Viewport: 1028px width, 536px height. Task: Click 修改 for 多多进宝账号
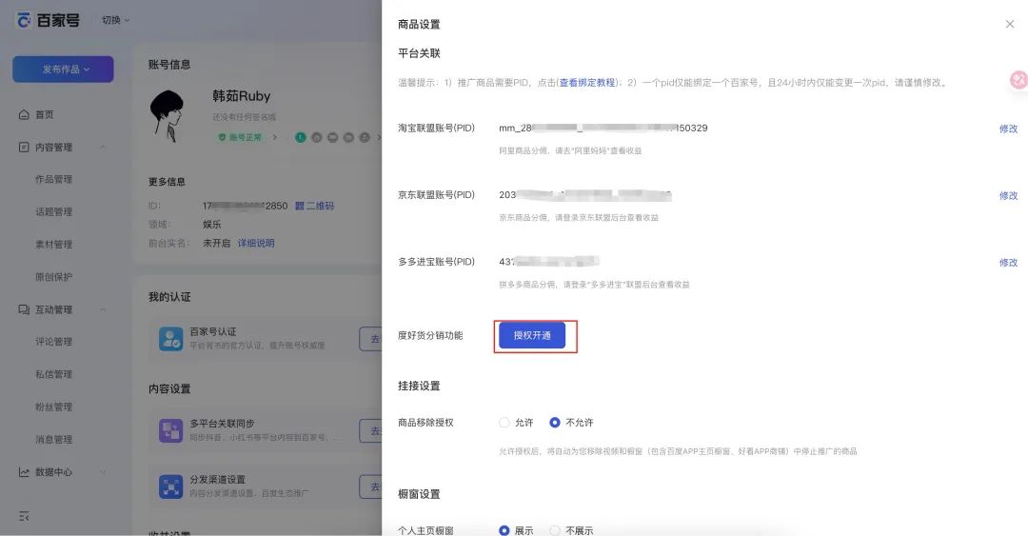click(x=1008, y=263)
